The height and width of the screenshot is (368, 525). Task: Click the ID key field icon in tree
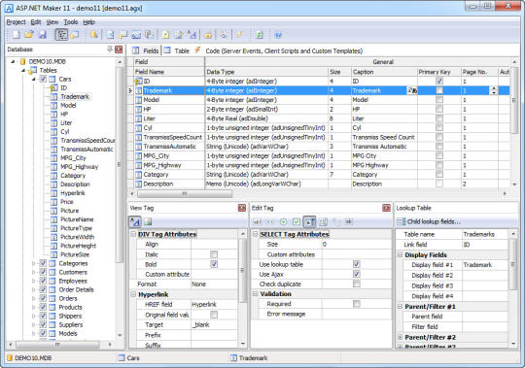pyautogui.click(x=53, y=88)
